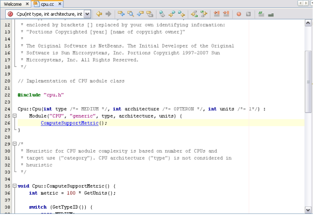This screenshot has width=314, height=216.
Task: Click line number 36 in the gutter
Action: point(7,193)
